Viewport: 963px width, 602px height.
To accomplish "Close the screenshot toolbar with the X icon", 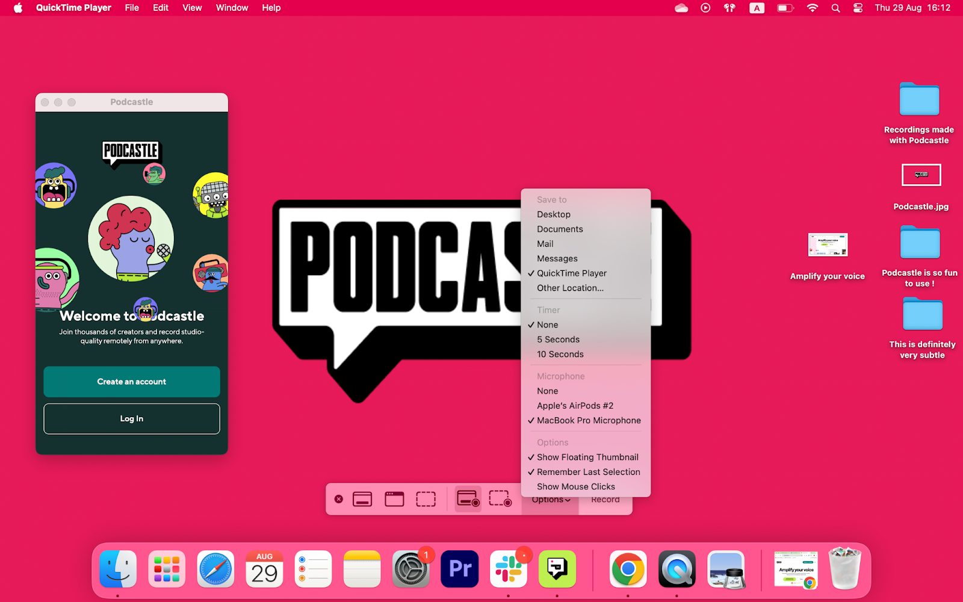I will tap(339, 499).
